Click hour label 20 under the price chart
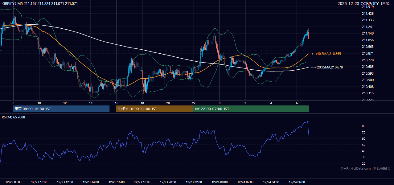394x185 pixels. click(168, 103)
